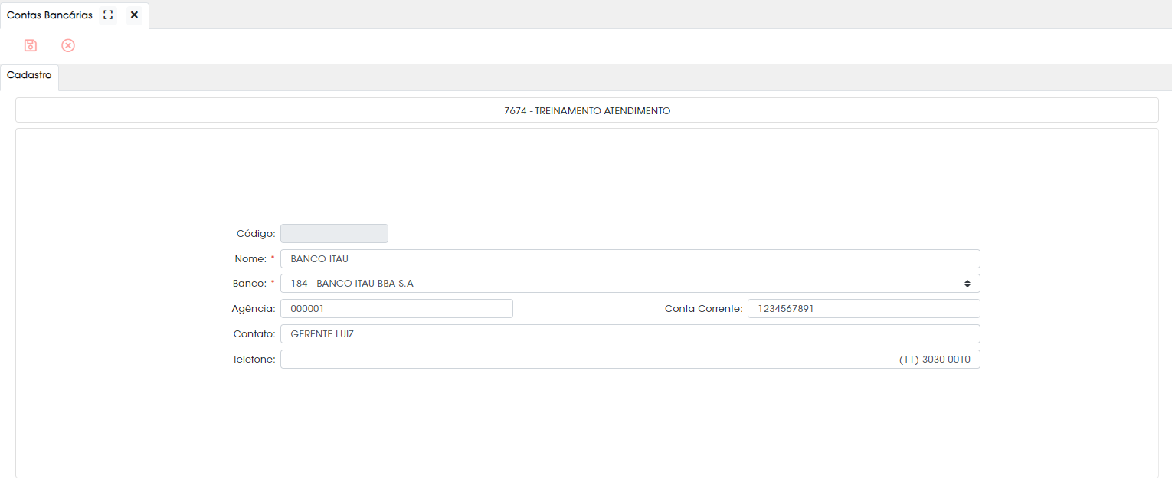
Task: Click the Telefone input field
Action: pos(630,360)
